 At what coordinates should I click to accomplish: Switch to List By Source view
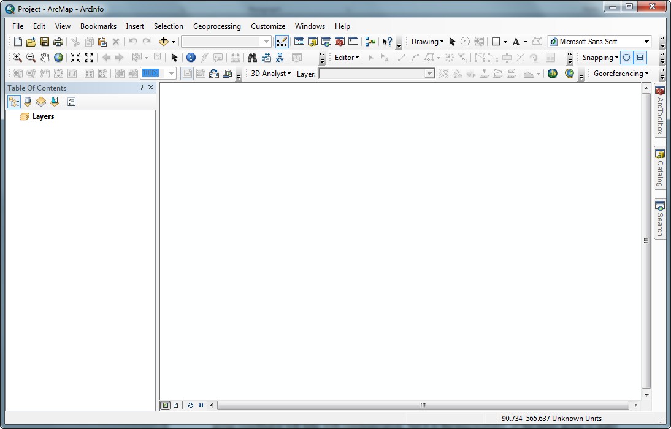[x=27, y=102]
